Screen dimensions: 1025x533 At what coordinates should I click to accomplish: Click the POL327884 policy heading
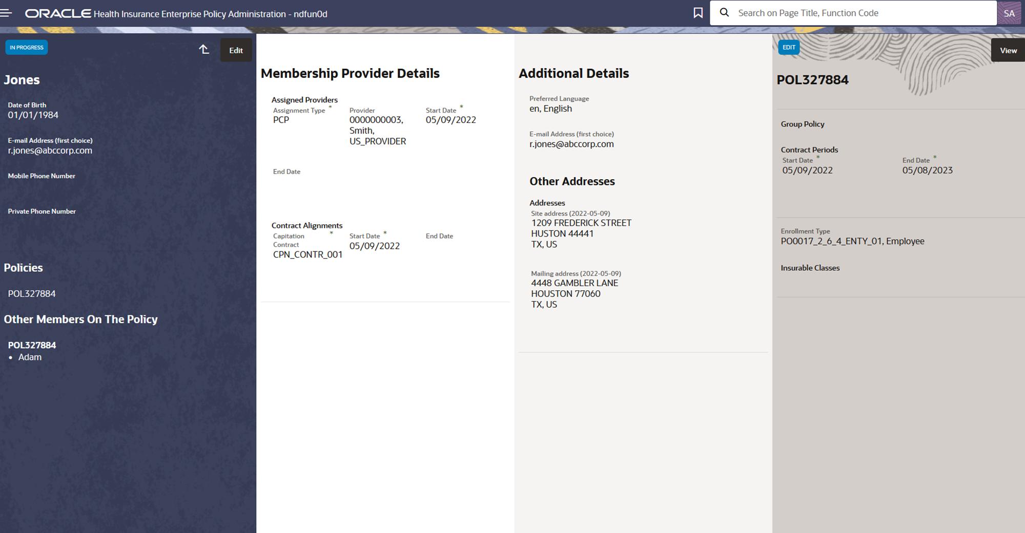[x=813, y=80]
